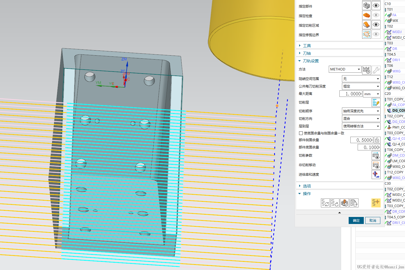Toggle display eye for 指定检查
405x270 pixels.
(x=376, y=15)
